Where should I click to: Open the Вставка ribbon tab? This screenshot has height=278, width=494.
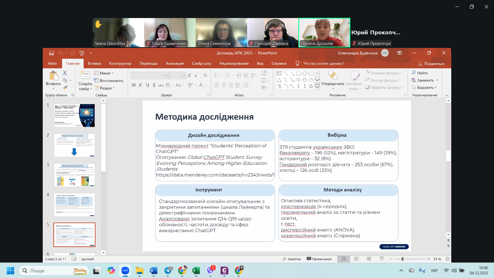(94, 63)
